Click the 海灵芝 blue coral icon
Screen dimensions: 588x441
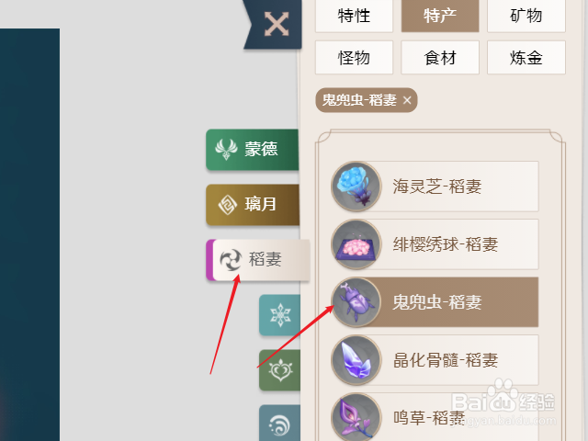coord(356,187)
